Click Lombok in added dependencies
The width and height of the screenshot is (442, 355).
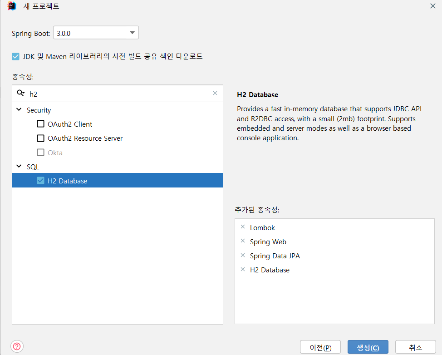coord(262,227)
